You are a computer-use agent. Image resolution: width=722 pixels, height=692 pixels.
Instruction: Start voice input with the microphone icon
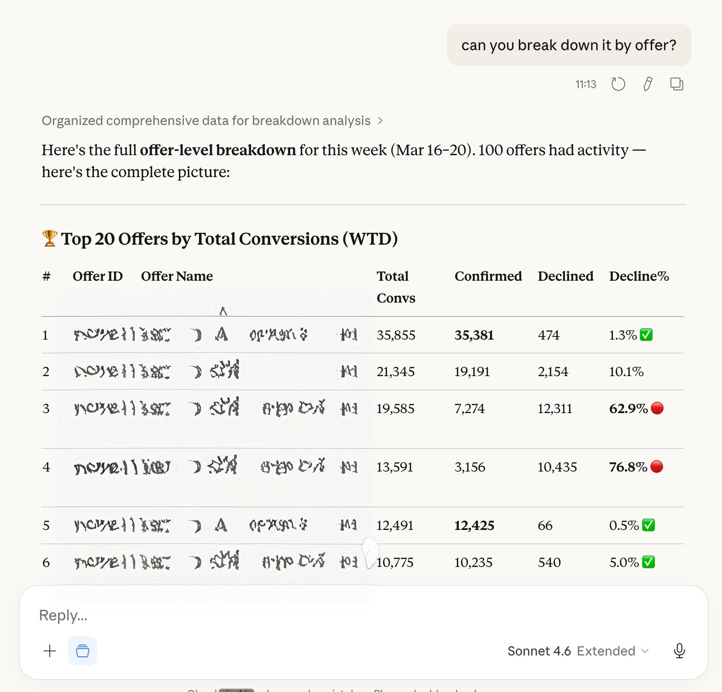click(x=679, y=651)
